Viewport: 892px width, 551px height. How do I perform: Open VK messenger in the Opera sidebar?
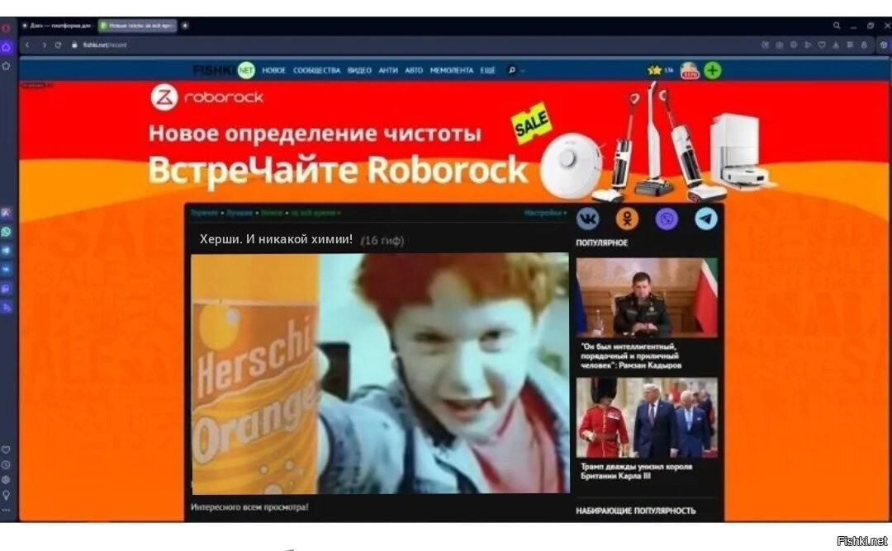7,269
